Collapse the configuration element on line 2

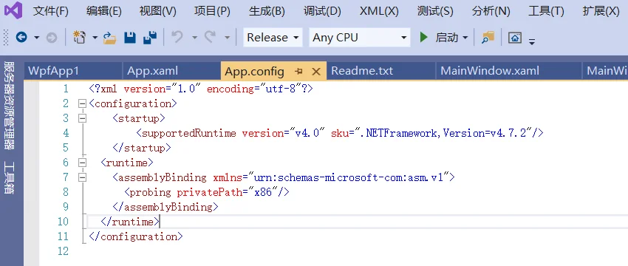pos(82,103)
